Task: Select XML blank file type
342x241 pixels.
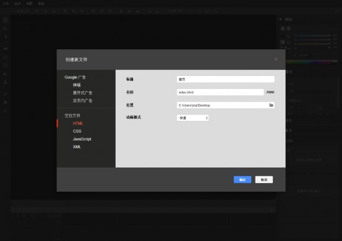Action: point(76,147)
